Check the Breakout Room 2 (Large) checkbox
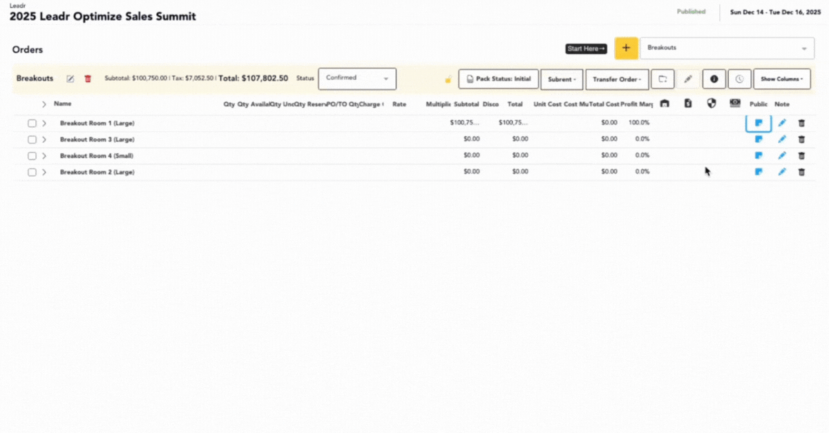 pyautogui.click(x=32, y=172)
